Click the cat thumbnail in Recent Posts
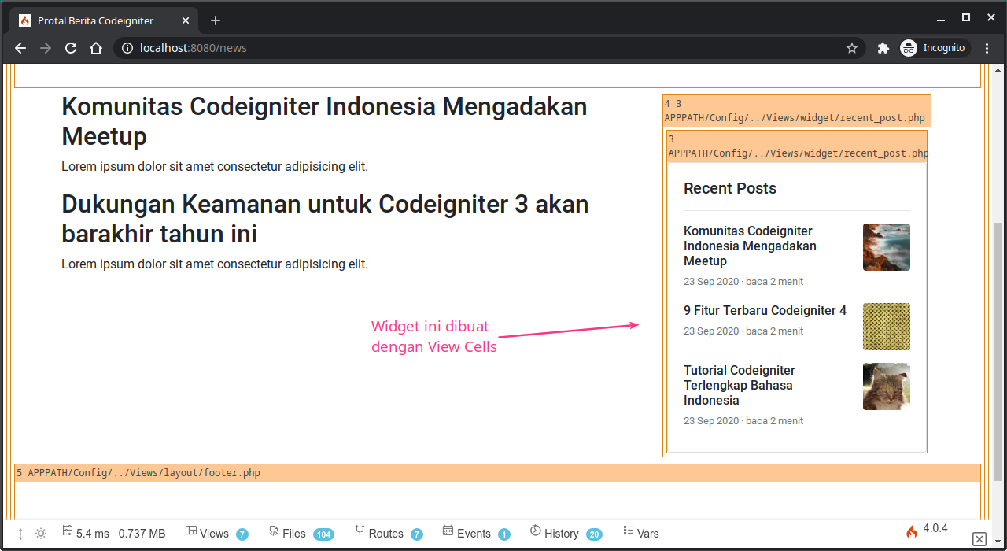 (x=886, y=386)
